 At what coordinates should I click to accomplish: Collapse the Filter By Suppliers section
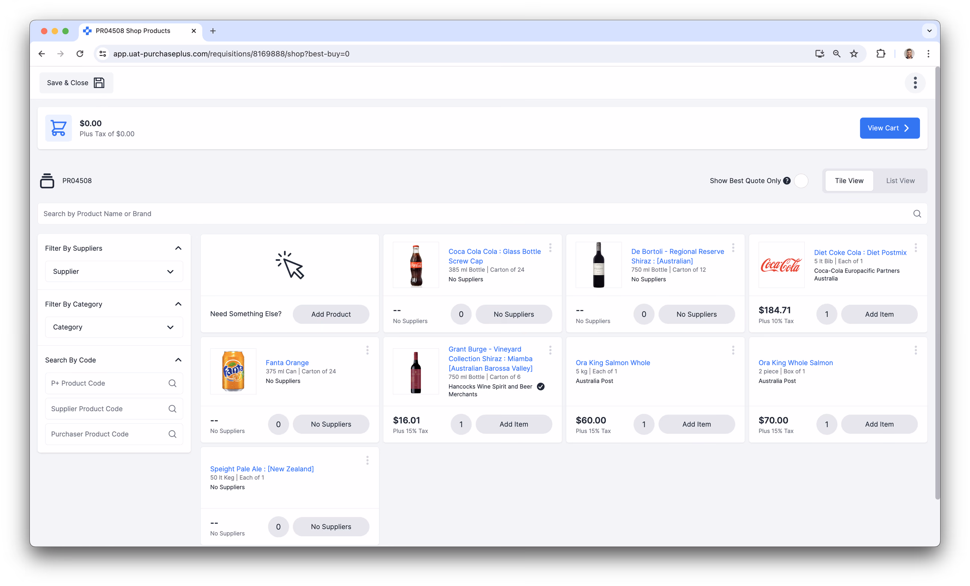coord(178,248)
